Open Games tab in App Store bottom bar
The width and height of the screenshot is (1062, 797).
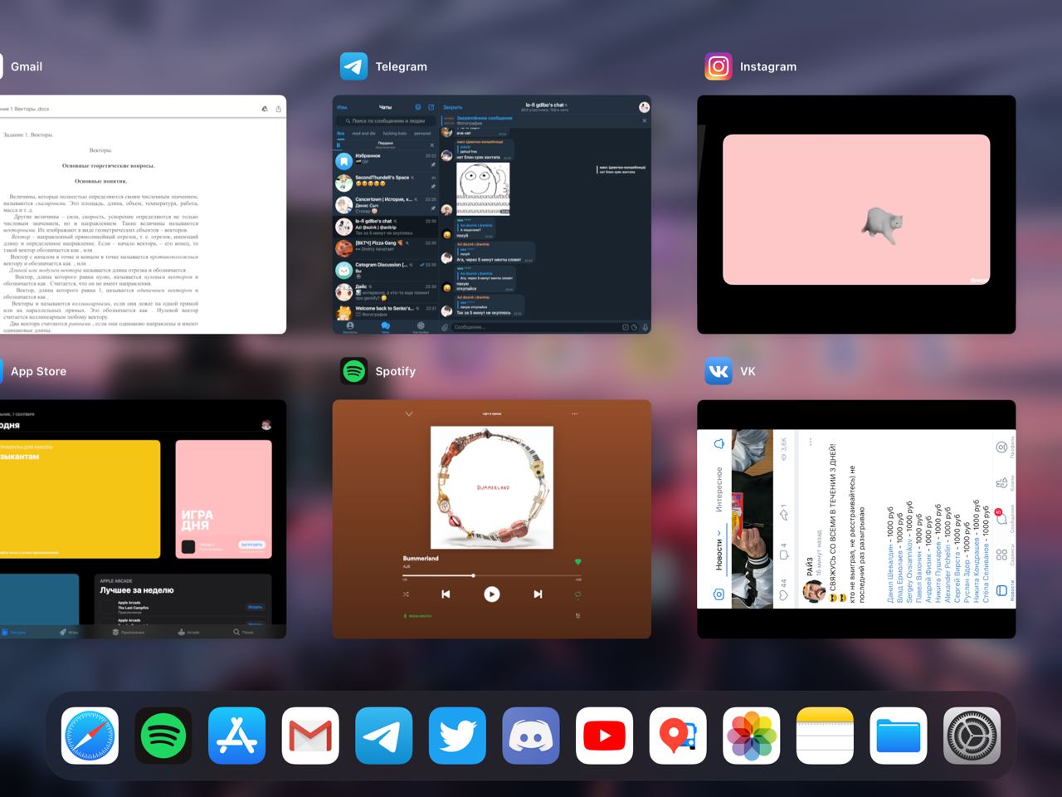pos(68,632)
